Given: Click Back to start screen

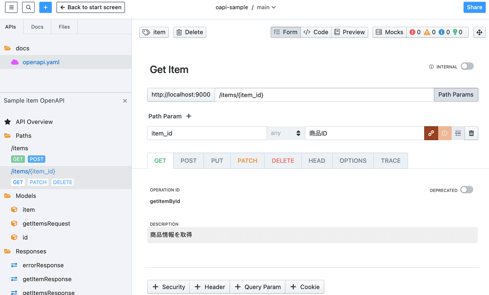Looking at the screenshot, I should click(x=90, y=7).
